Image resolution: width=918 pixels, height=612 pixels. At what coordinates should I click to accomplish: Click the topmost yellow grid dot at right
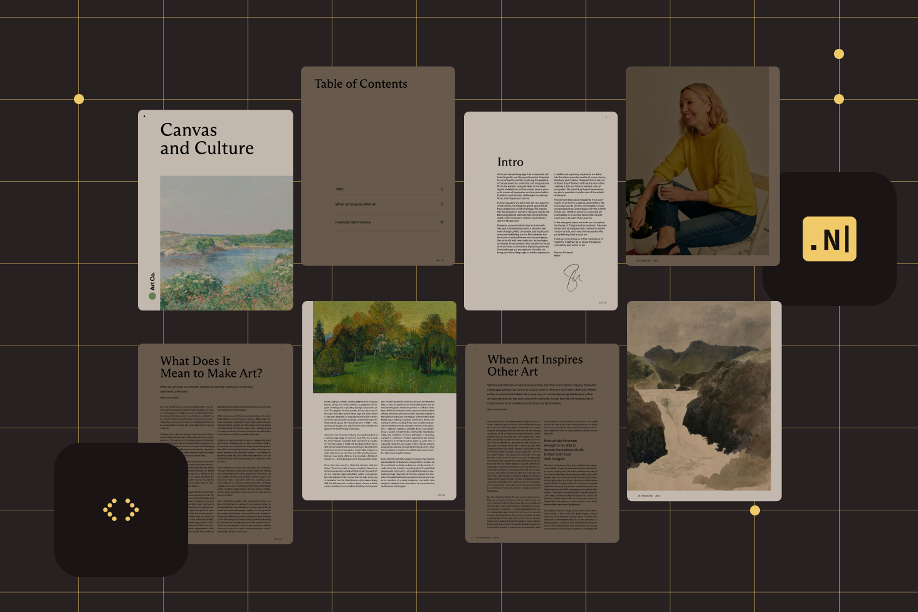pyautogui.click(x=838, y=54)
